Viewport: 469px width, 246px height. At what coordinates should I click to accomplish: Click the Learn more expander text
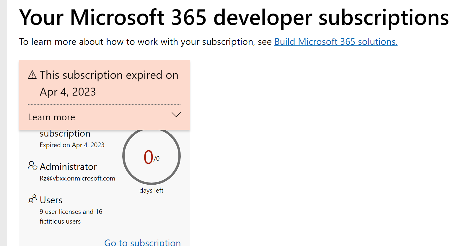click(x=52, y=117)
